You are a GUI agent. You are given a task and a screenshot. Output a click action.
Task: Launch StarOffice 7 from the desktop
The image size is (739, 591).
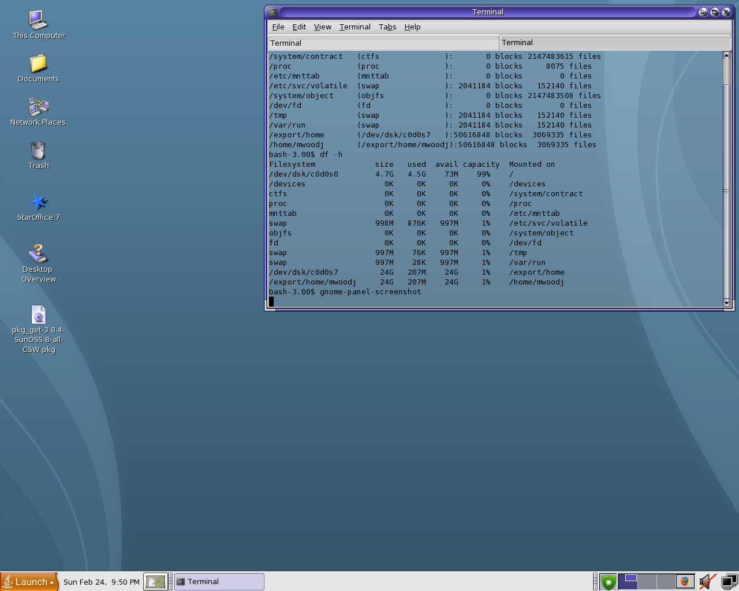tap(38, 202)
